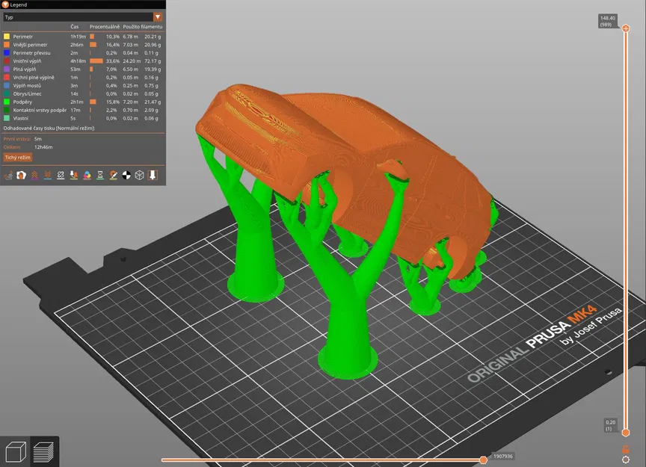Screen dimensions: 646x467
Task: Click the Čas column header
Action: click(x=75, y=27)
